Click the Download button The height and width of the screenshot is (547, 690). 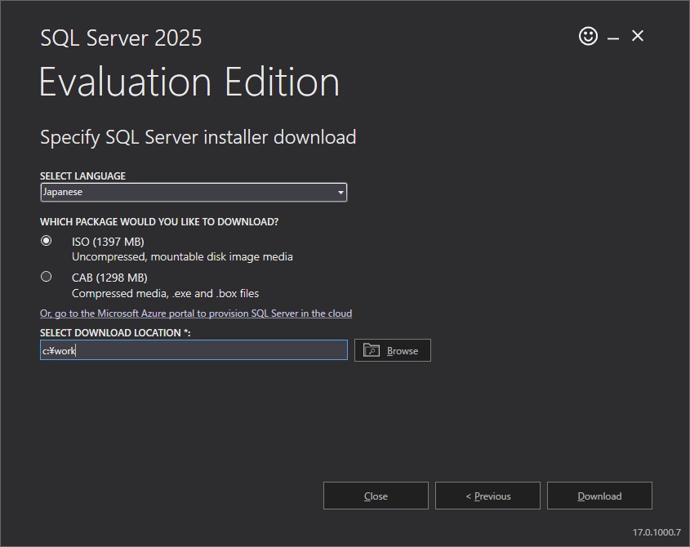[599, 495]
